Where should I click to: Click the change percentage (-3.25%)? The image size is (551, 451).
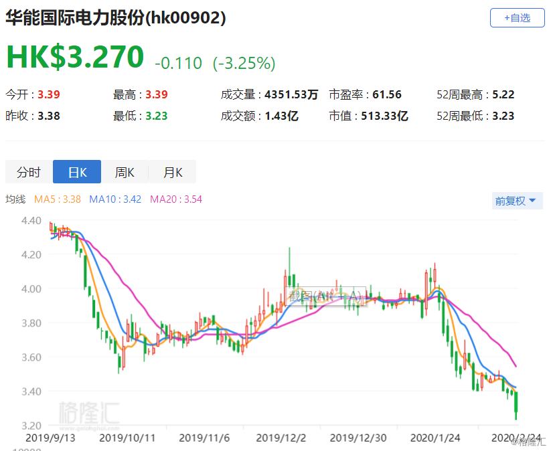244,64
